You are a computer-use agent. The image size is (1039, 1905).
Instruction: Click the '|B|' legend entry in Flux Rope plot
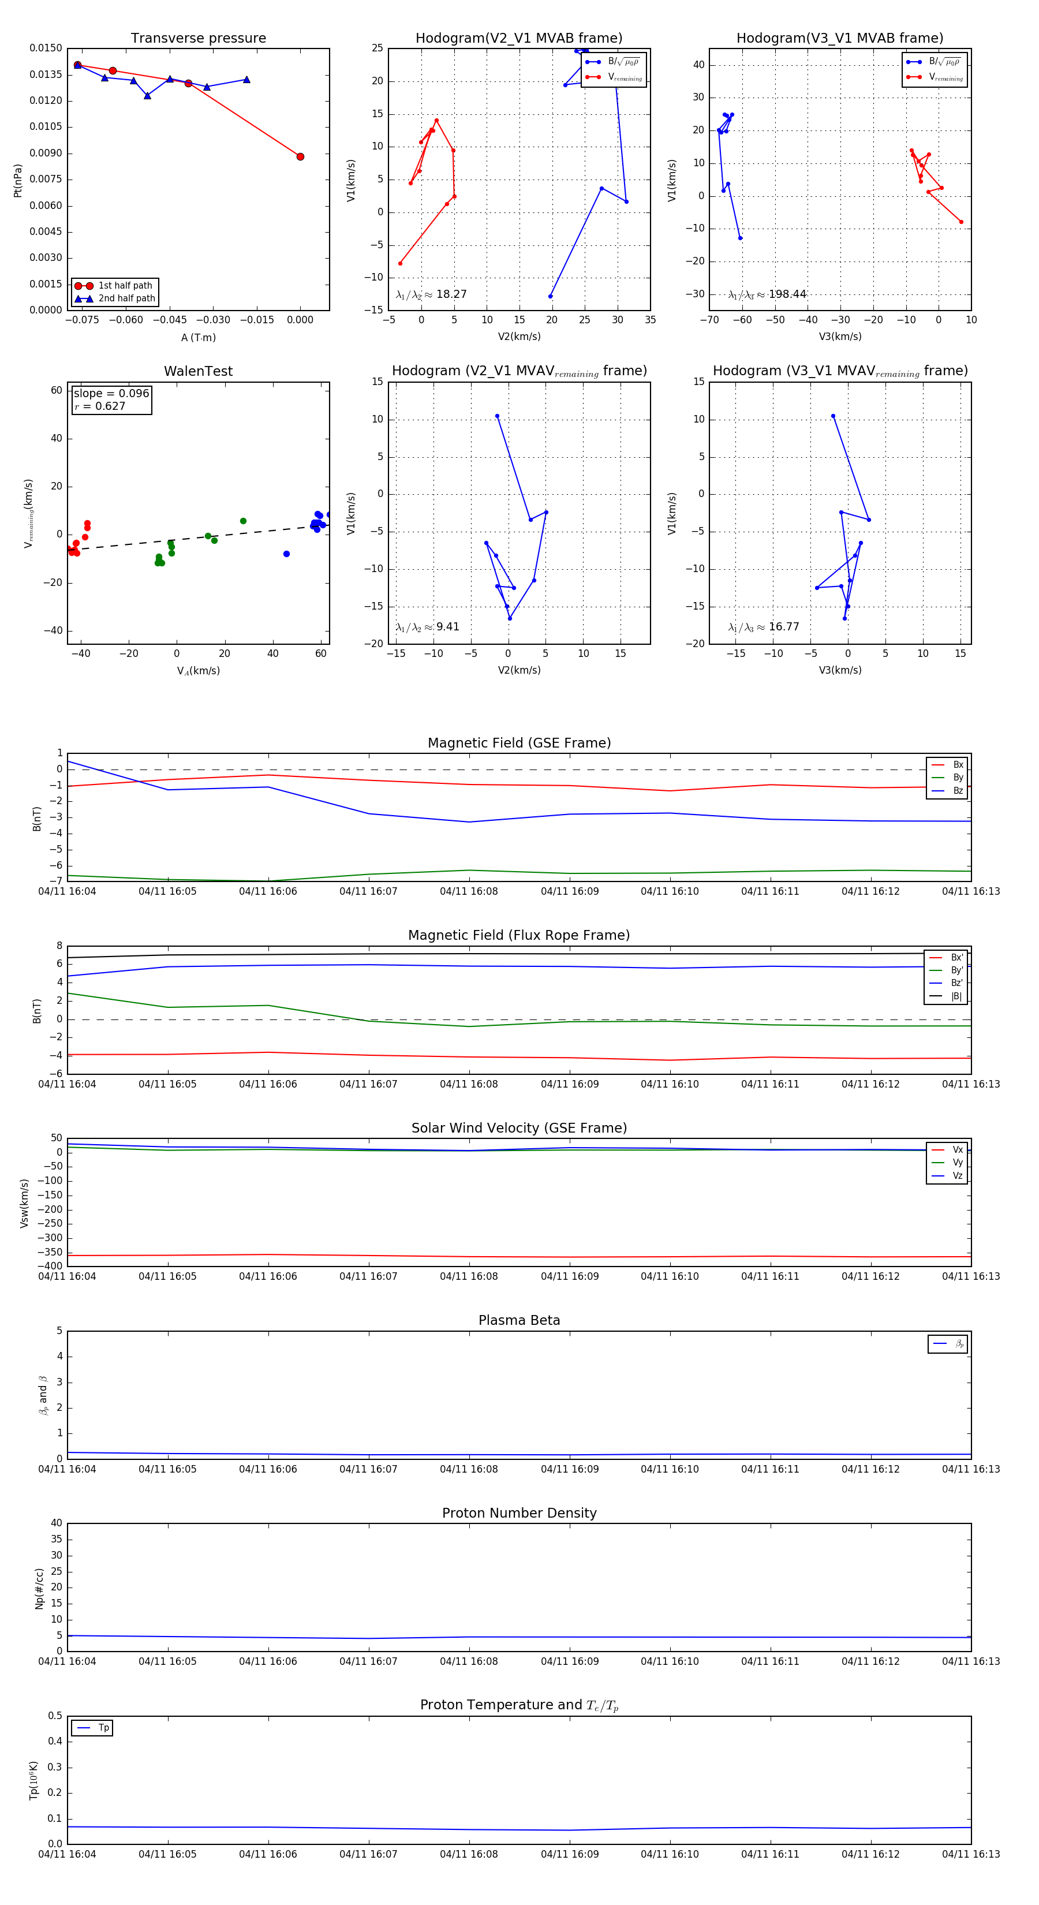946,997
